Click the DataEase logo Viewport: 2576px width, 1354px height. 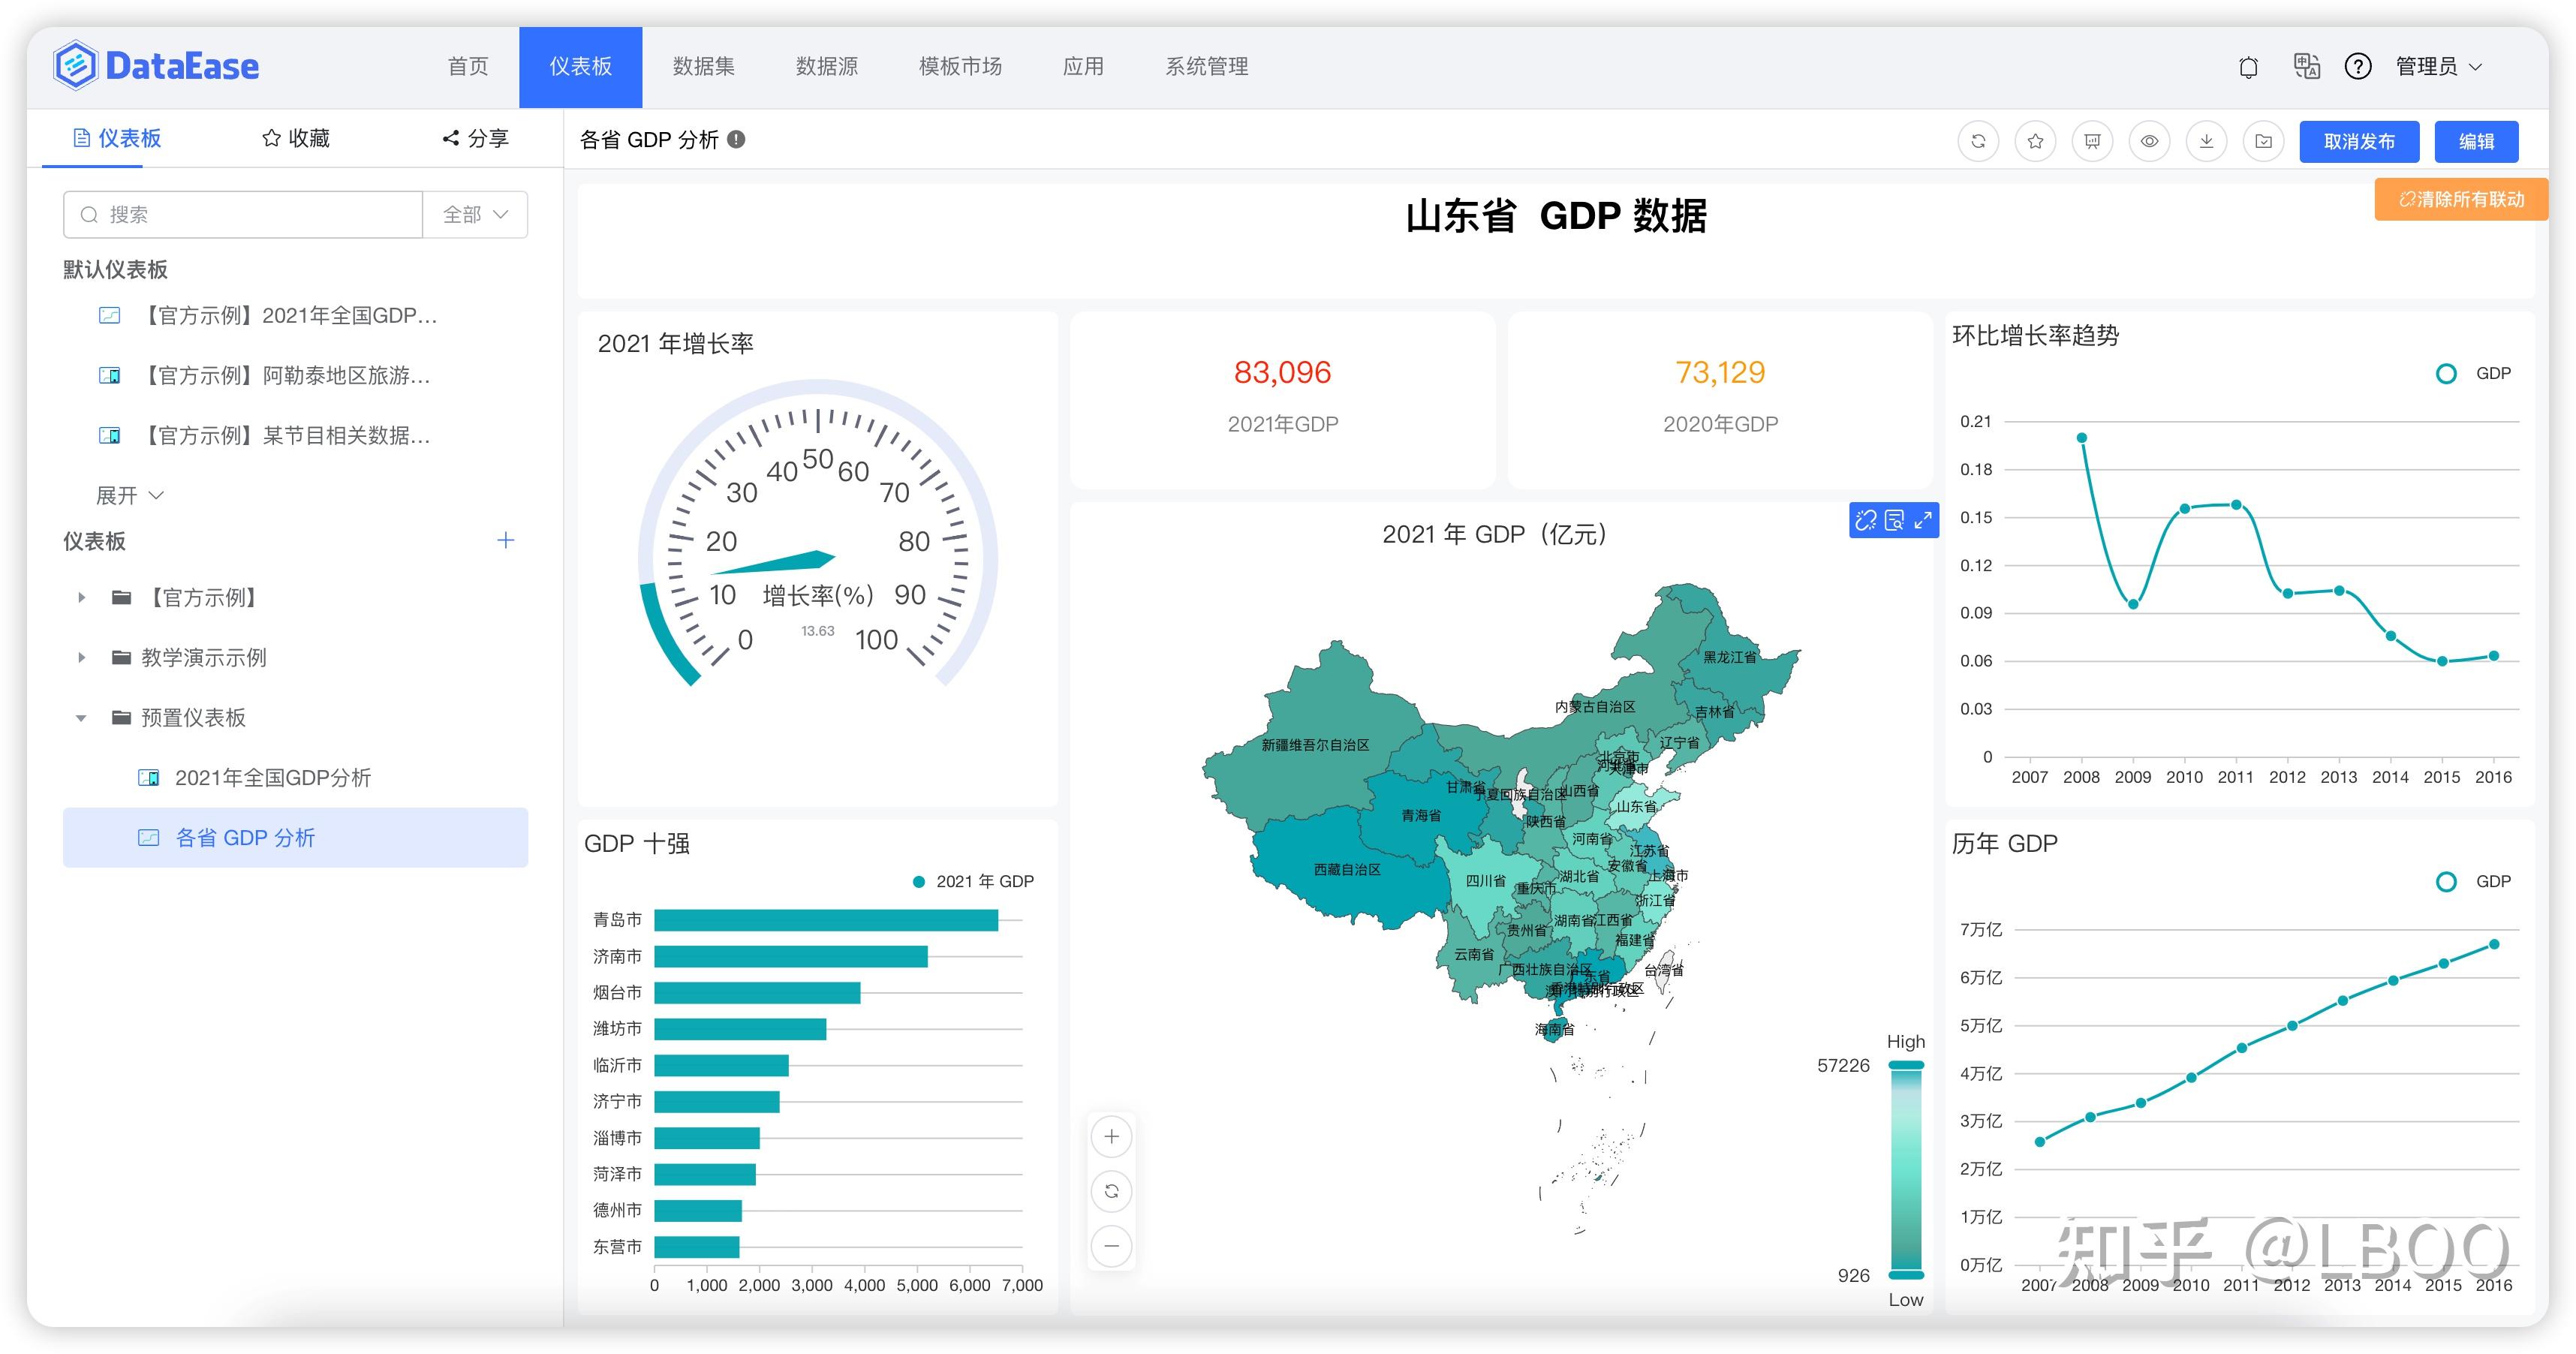(x=156, y=66)
